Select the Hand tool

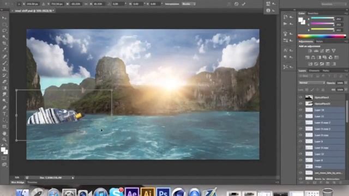[4, 133]
